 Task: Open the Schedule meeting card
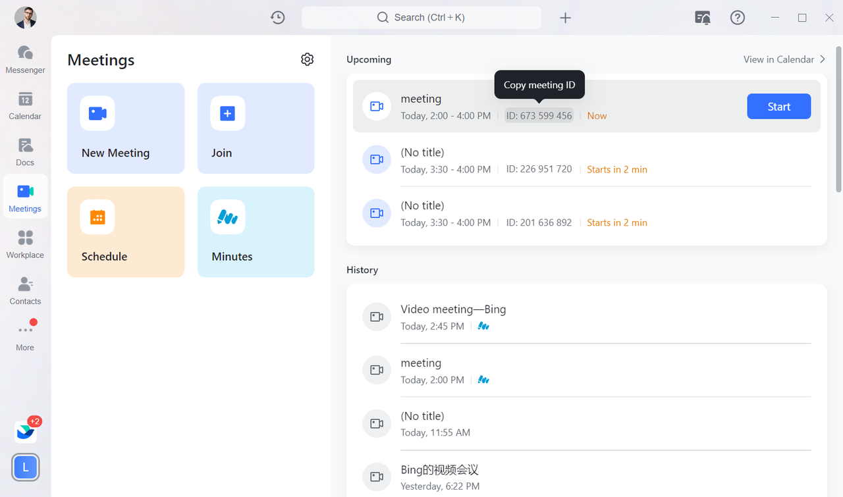pos(126,232)
